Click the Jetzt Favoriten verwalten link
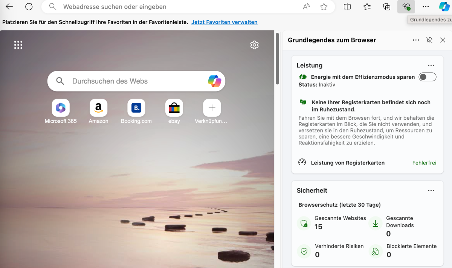This screenshot has height=268, width=452. tap(224, 22)
